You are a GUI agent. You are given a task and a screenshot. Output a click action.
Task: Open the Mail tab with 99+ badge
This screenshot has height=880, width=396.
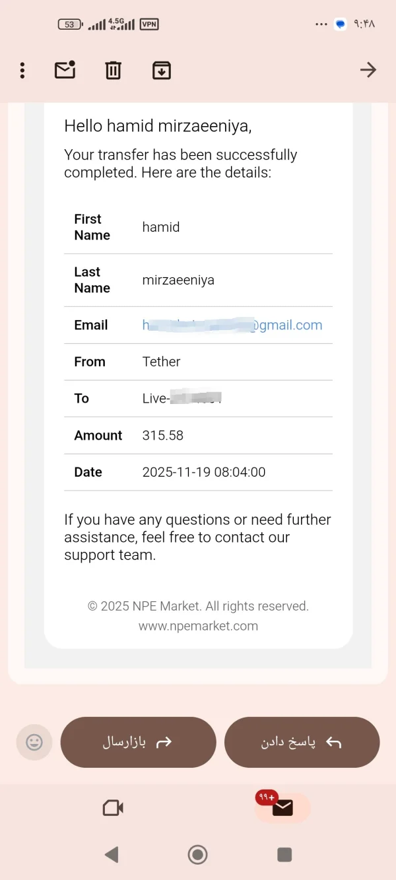(x=282, y=807)
